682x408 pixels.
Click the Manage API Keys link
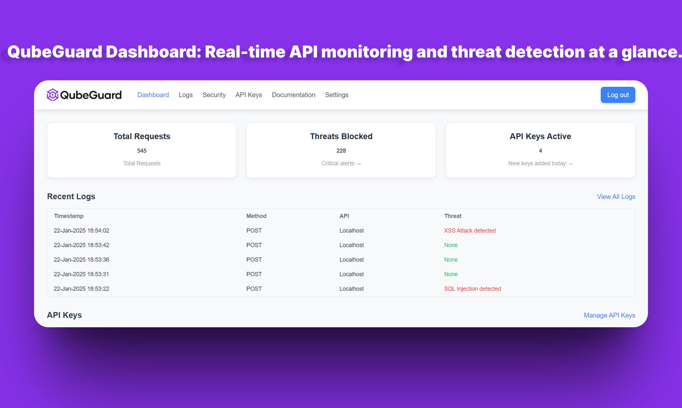tap(610, 315)
